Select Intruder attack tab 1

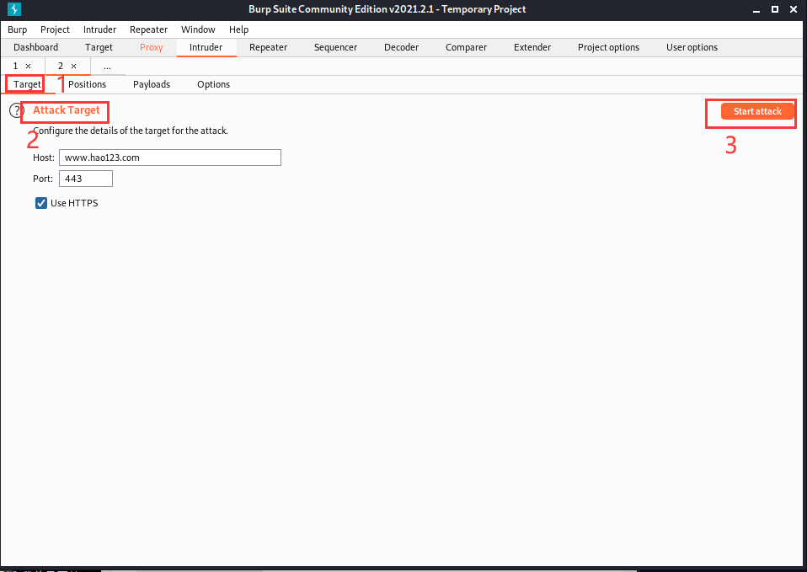tap(15, 66)
